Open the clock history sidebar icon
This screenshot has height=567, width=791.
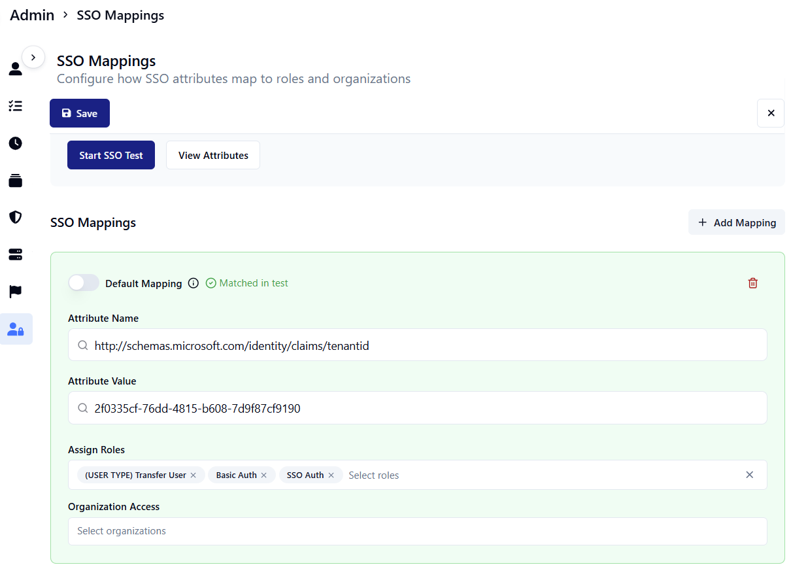coord(16,143)
